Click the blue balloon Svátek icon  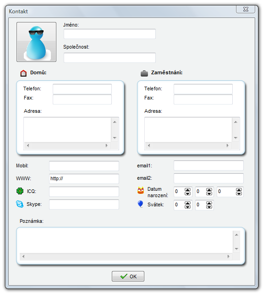point(140,204)
